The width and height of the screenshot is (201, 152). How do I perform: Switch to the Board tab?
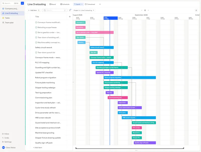53,4
